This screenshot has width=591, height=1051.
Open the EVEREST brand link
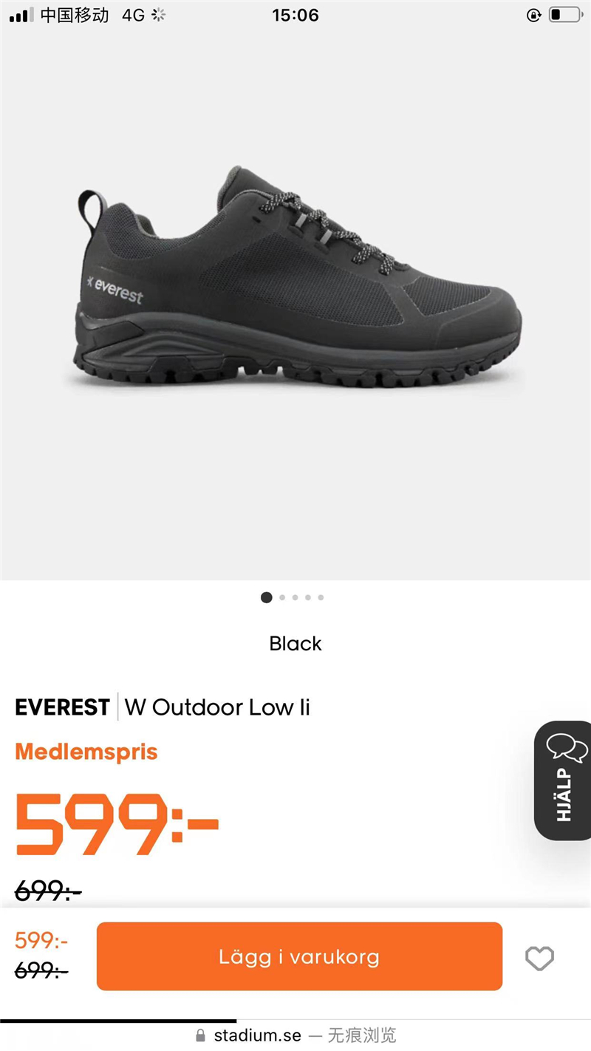click(63, 707)
